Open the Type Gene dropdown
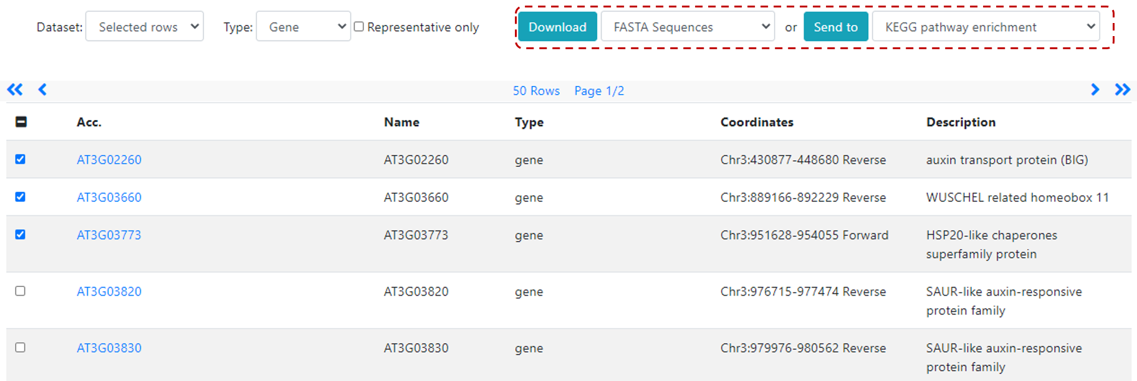 coord(304,27)
